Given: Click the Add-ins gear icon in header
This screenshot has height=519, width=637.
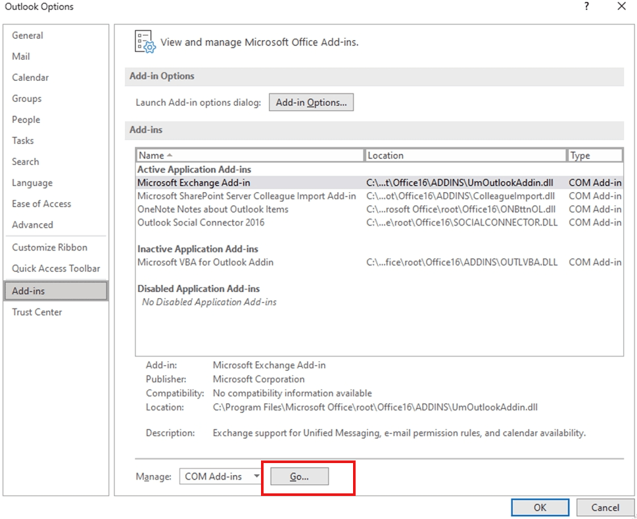Looking at the screenshot, I should [145, 41].
